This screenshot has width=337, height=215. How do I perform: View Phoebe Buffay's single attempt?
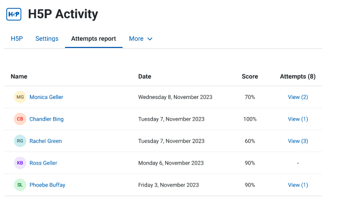tap(298, 185)
